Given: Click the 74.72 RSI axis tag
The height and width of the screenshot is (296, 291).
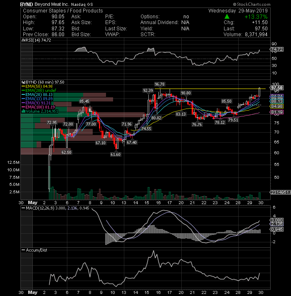Looking at the screenshot, I should [276, 49].
